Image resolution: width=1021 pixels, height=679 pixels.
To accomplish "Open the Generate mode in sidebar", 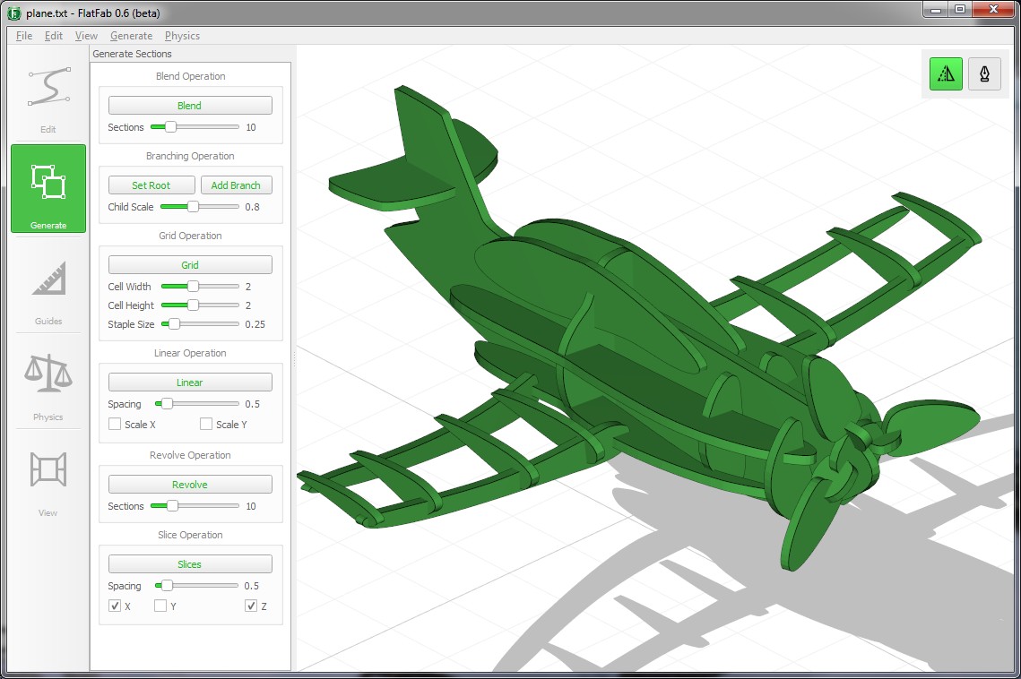I will click(x=48, y=188).
